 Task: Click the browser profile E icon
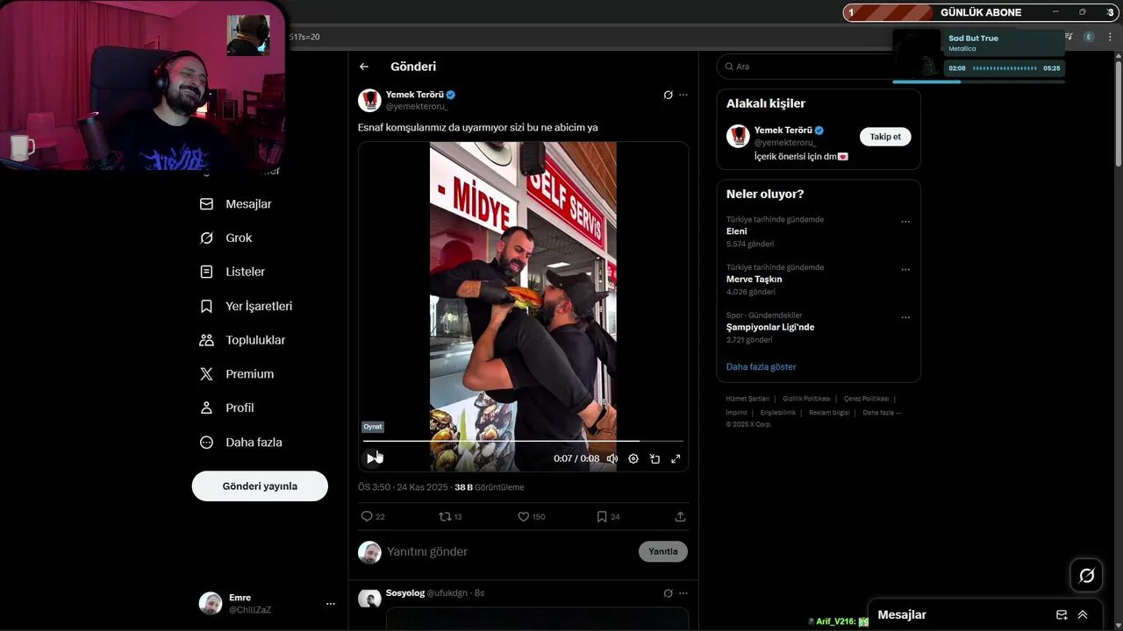[x=1089, y=37]
